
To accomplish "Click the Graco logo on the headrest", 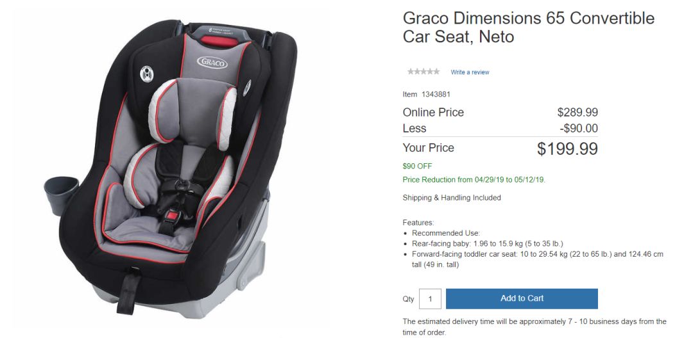I will coord(212,62).
